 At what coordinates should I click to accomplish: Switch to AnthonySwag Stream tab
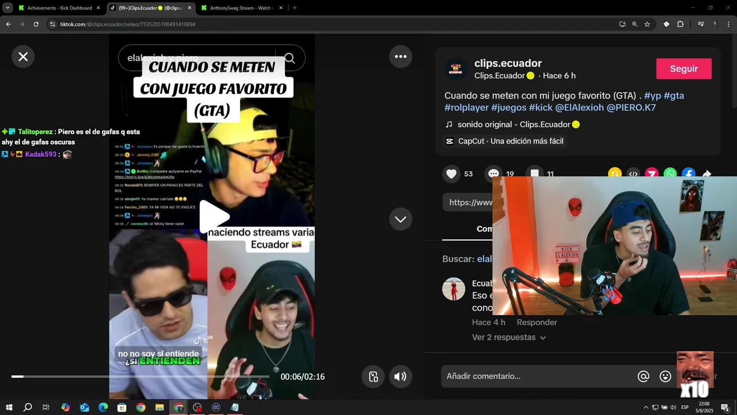pos(241,8)
